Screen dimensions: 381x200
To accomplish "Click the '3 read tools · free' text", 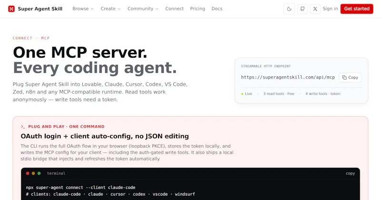I will coord(279,94).
